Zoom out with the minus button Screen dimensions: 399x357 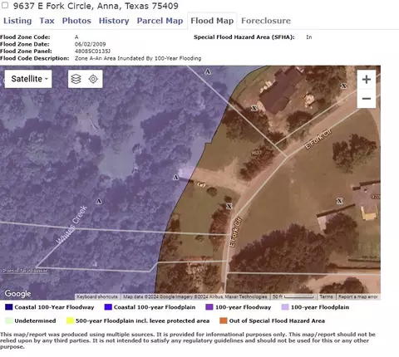click(x=367, y=99)
